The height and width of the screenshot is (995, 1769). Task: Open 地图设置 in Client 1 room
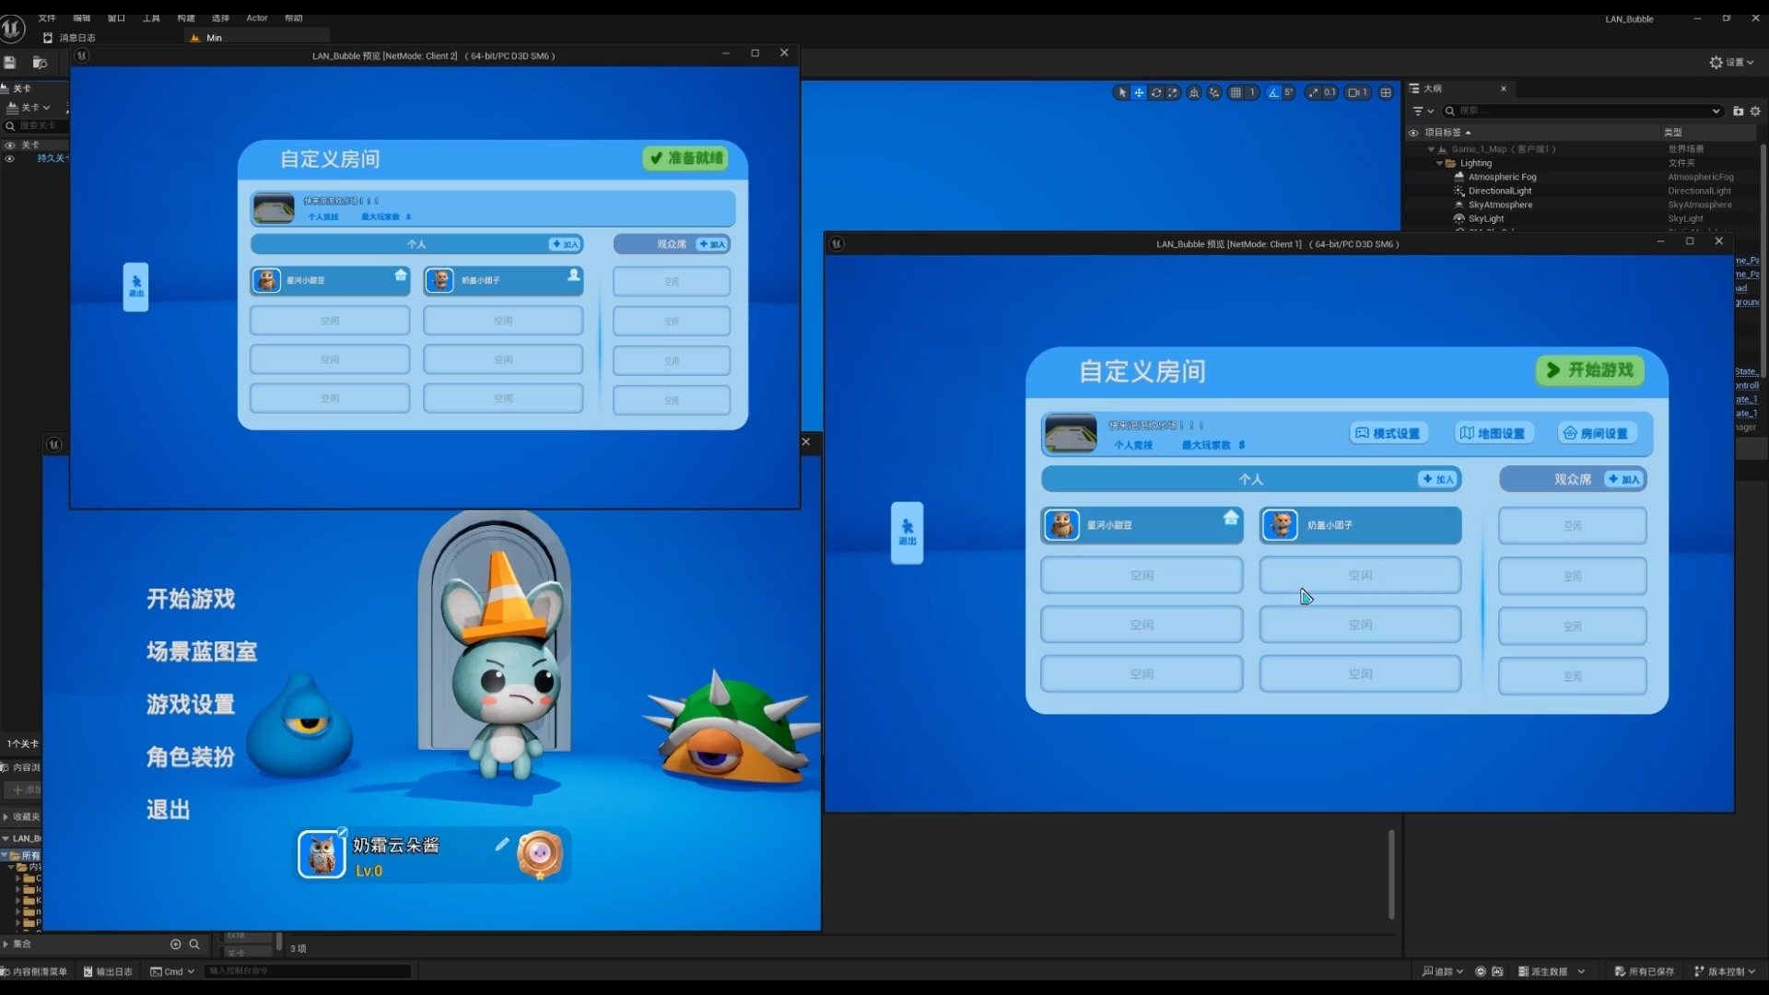coord(1493,433)
